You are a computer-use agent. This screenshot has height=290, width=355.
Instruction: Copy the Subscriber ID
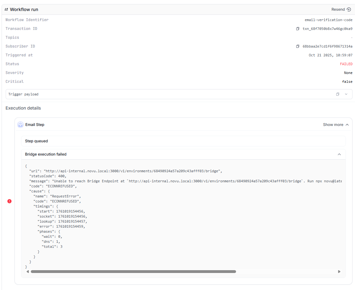(298, 47)
